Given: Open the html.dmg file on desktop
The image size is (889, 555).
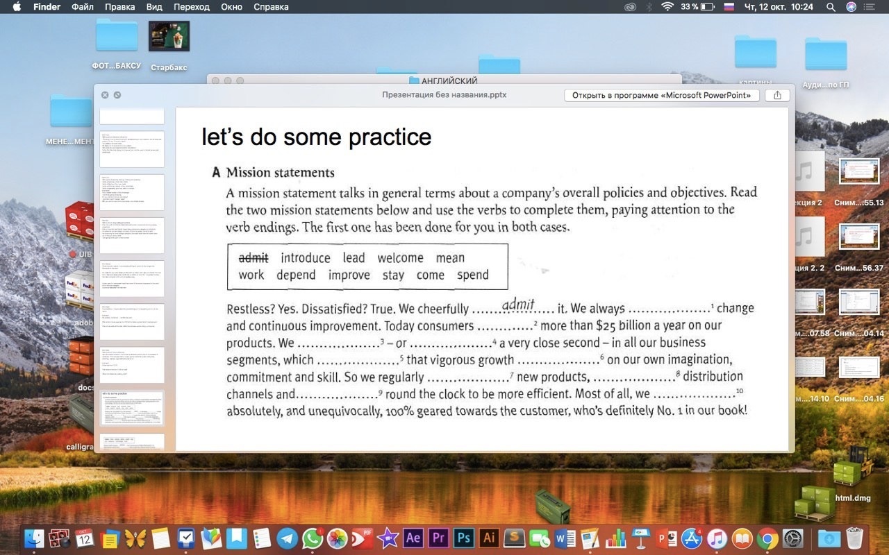Looking at the screenshot, I should coord(852,479).
